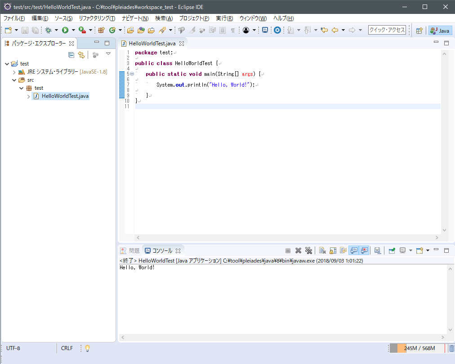Collapse the src folder in tree
The width and height of the screenshot is (455, 364).
pos(14,80)
